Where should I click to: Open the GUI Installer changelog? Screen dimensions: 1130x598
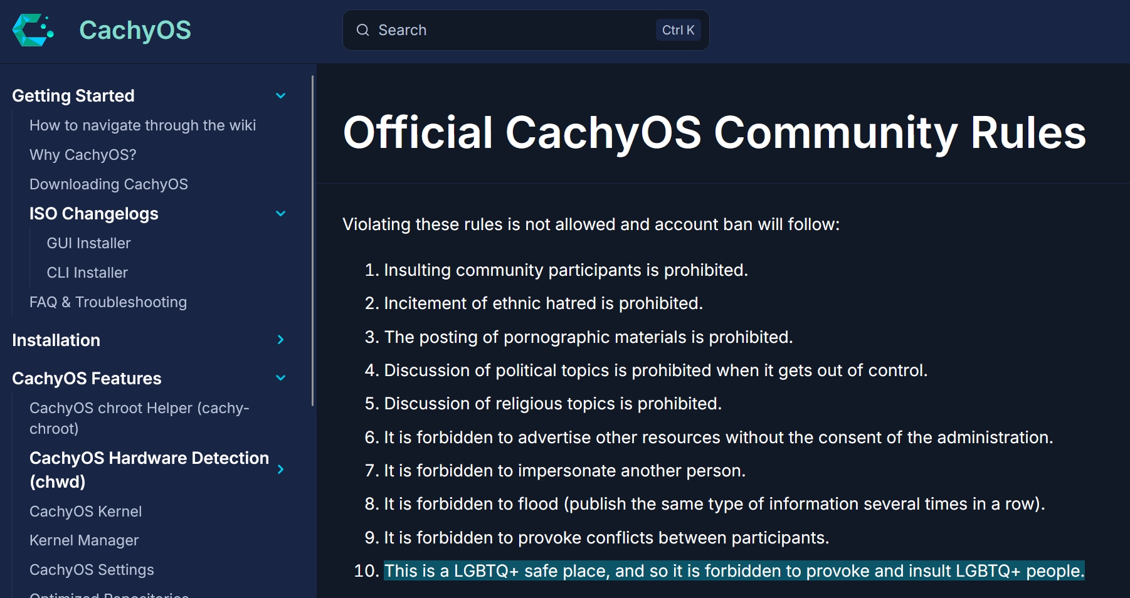88,243
